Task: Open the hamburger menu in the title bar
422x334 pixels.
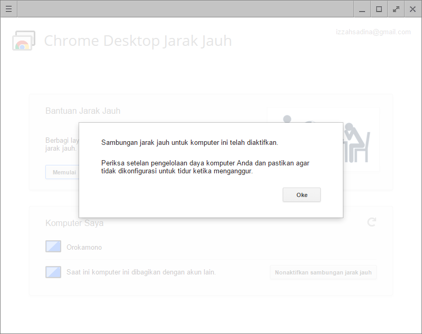Action: coord(8,9)
